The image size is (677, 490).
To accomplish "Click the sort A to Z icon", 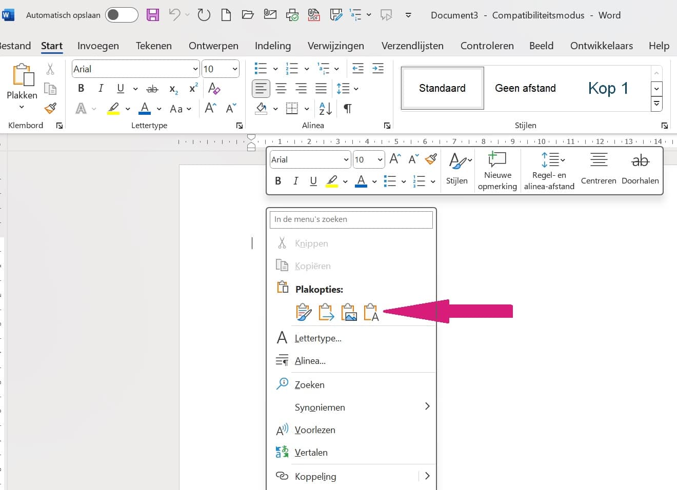I will (x=325, y=109).
